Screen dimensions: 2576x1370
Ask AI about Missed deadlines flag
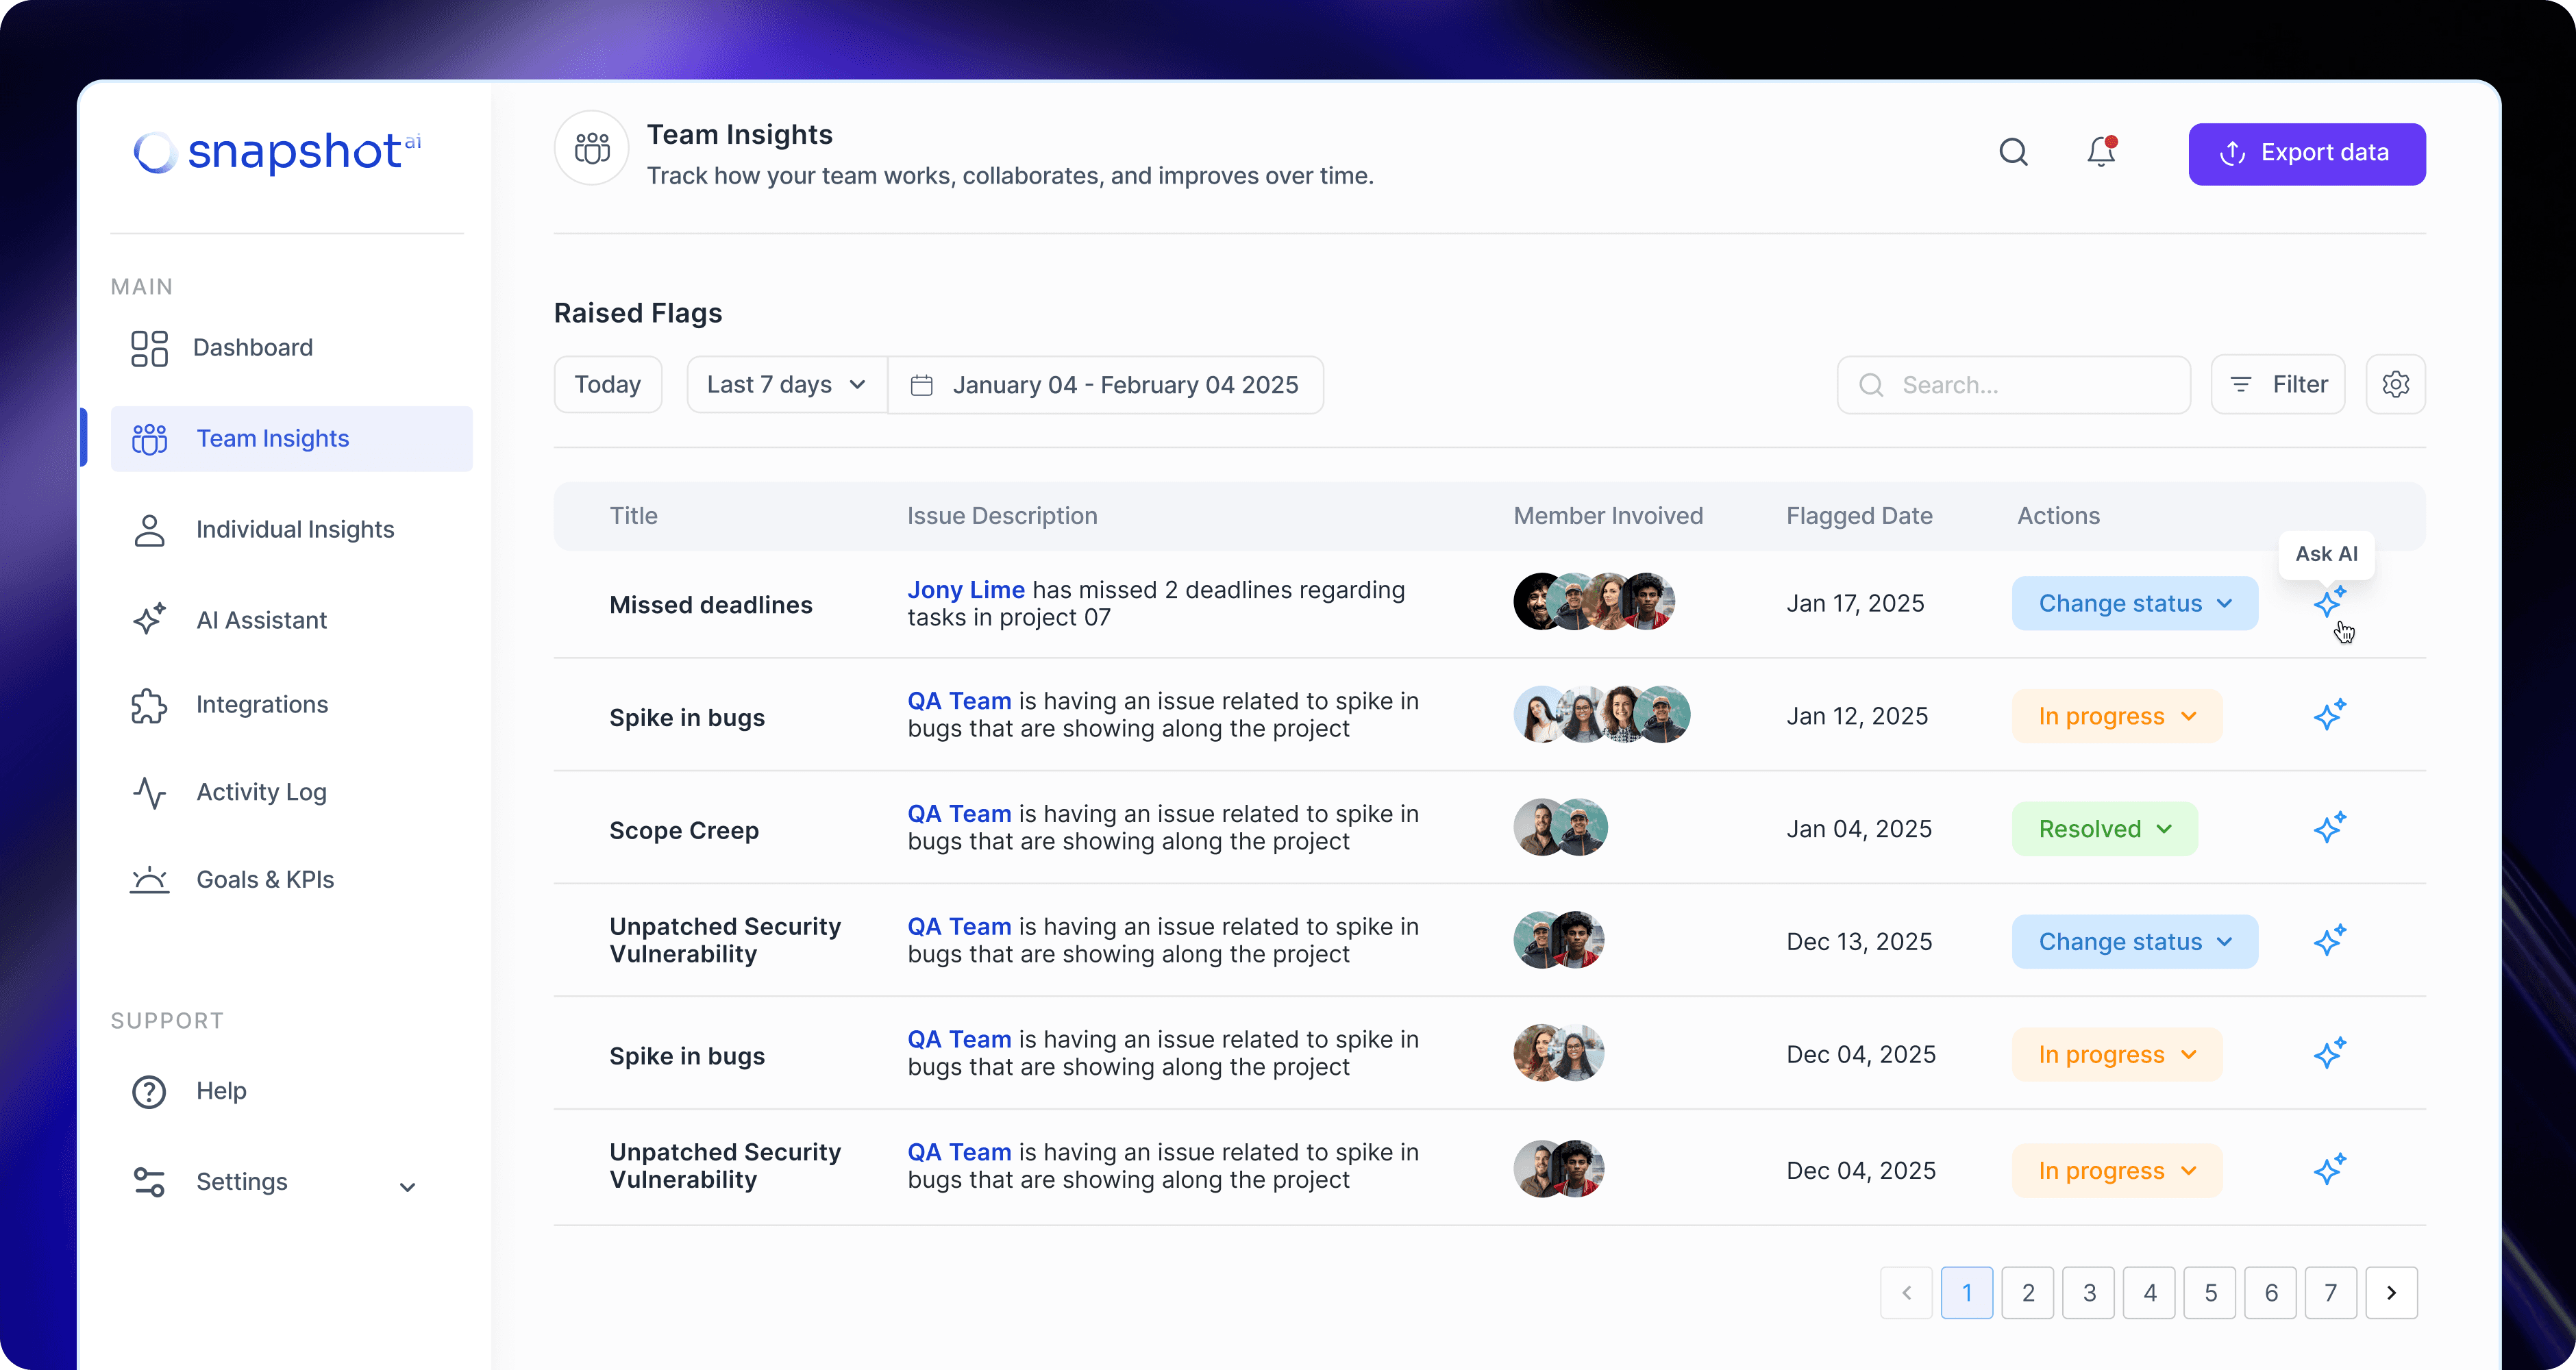[2329, 603]
